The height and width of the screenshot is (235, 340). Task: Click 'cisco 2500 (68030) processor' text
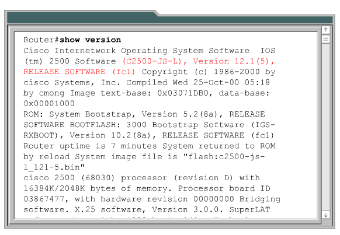coord(95,178)
